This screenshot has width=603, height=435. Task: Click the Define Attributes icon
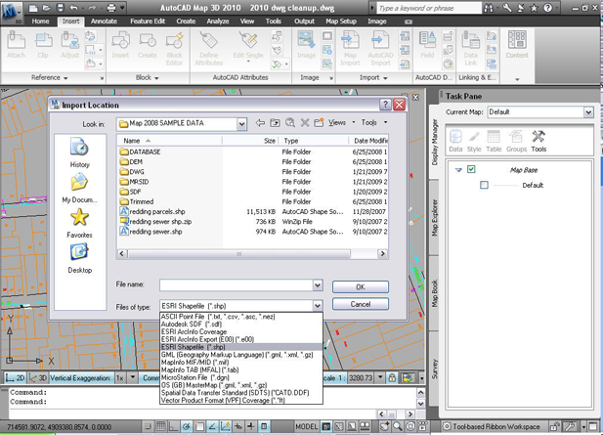coord(209,48)
